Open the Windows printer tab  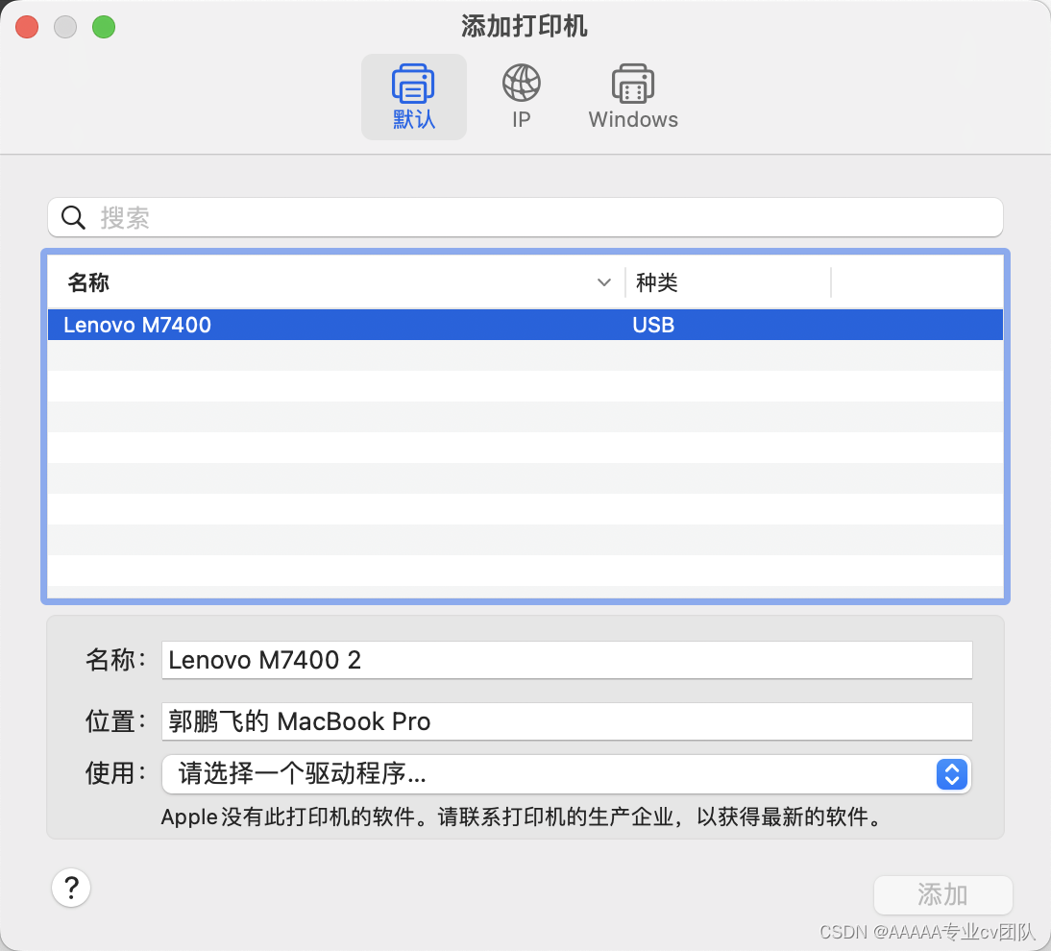633,97
